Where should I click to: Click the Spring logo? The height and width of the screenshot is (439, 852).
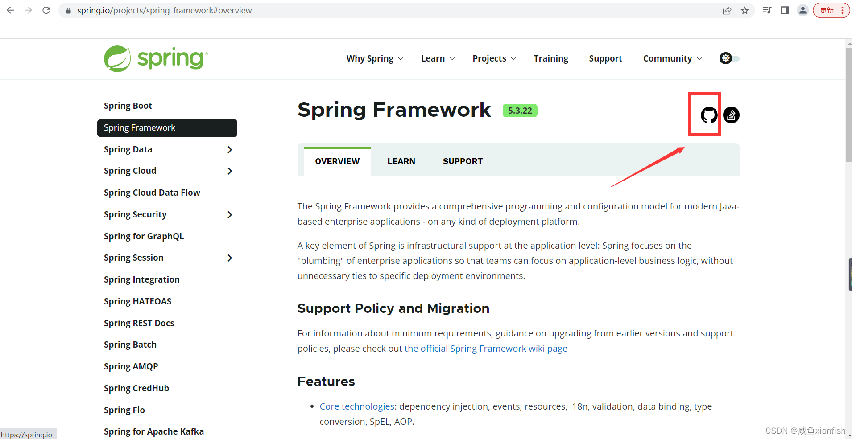tap(155, 58)
